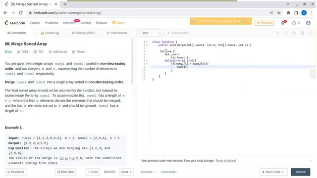Fold the while loop at line 7
The width and height of the screenshot is (317, 178).
click(147, 60)
